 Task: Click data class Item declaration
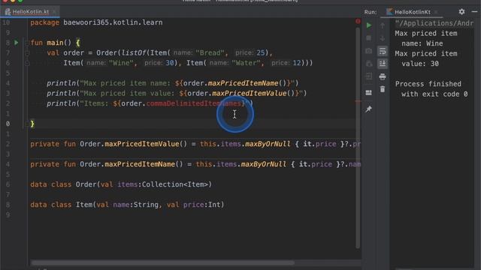pos(127,205)
